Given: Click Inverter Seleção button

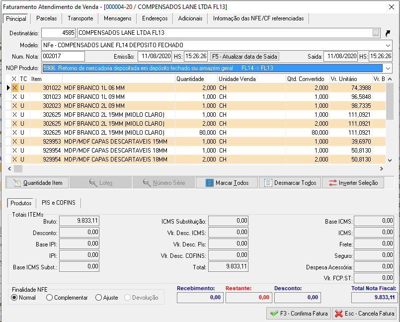Looking at the screenshot, I should tap(353, 183).
